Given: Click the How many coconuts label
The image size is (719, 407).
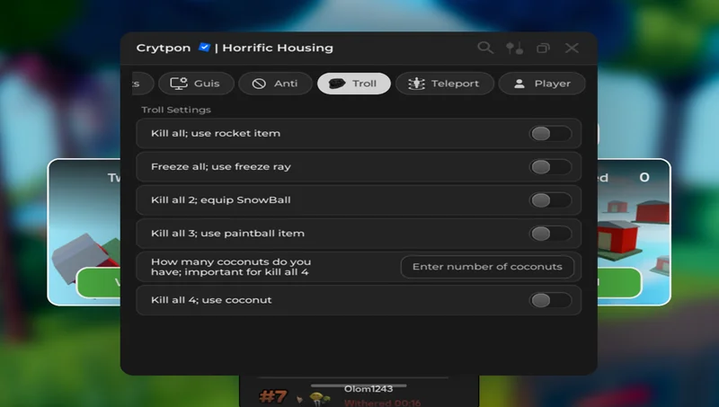Looking at the screenshot, I should (x=231, y=267).
